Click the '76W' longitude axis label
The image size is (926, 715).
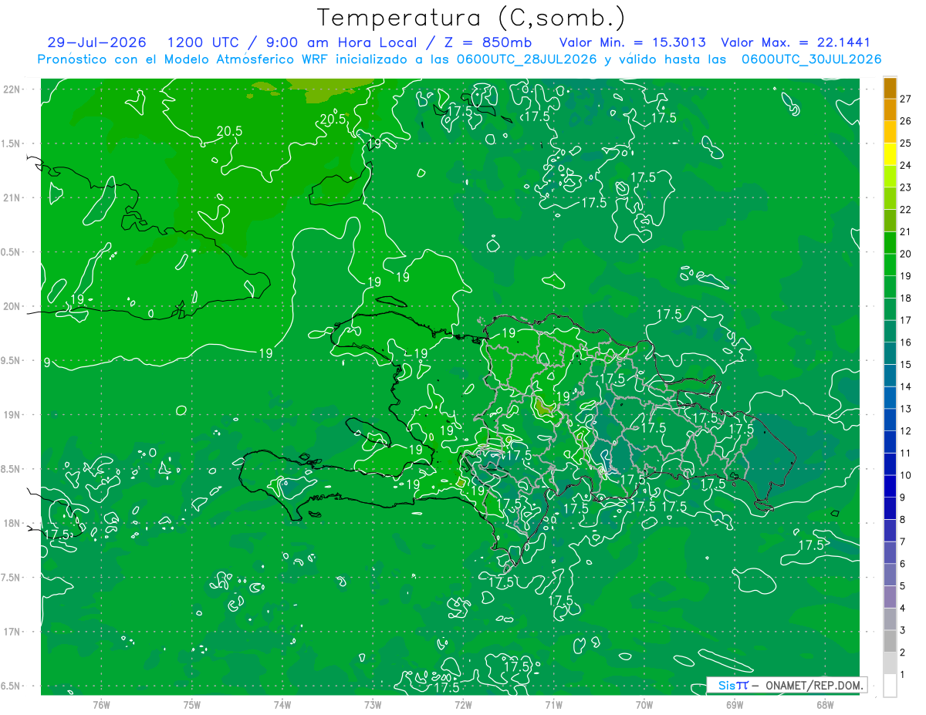coord(101,704)
